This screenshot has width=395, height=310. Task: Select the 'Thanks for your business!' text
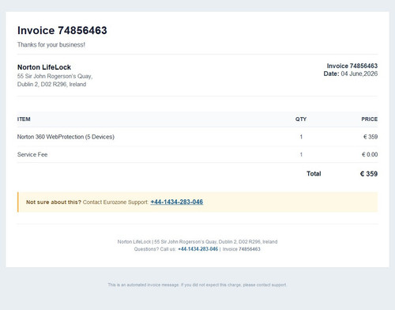(x=51, y=44)
